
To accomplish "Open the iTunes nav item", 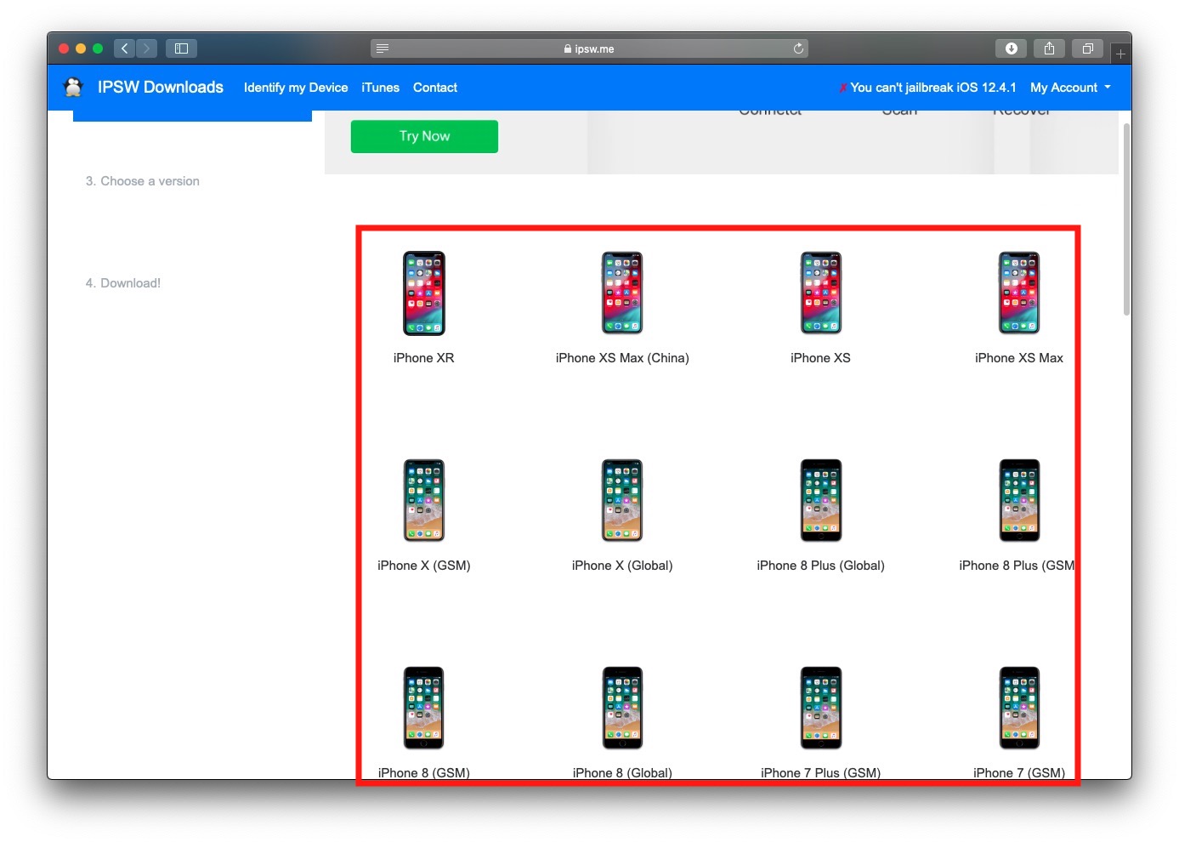I will 380,88.
